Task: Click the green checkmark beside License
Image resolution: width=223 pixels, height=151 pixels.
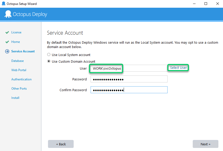Action: tap(7, 33)
